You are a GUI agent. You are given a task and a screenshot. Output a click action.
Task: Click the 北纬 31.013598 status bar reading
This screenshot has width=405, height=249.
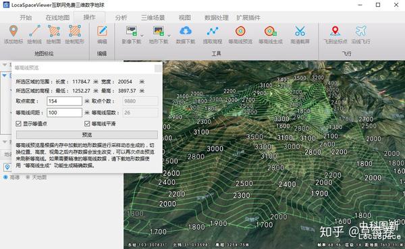pos(192,244)
